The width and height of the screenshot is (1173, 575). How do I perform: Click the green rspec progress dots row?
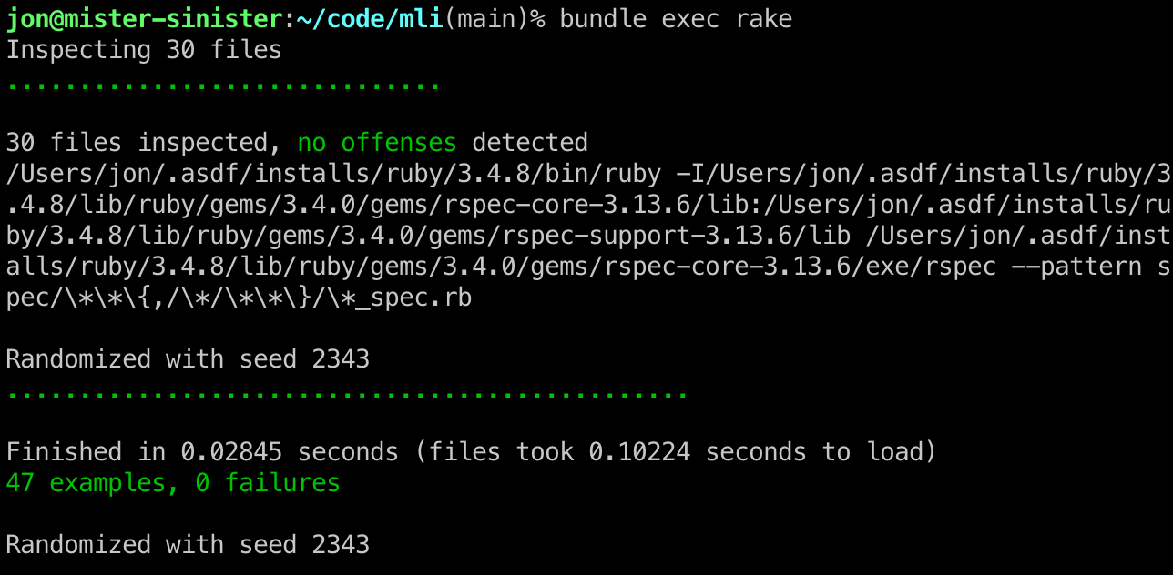[x=346, y=396]
